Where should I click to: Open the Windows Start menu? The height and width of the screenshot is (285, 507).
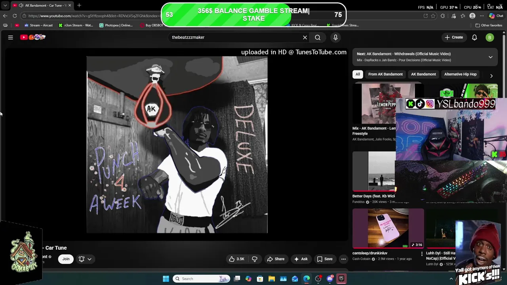[x=166, y=279]
